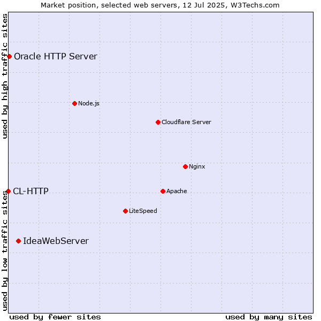
Task: Click the IdeaWebServer red data point
Action: (x=18, y=241)
